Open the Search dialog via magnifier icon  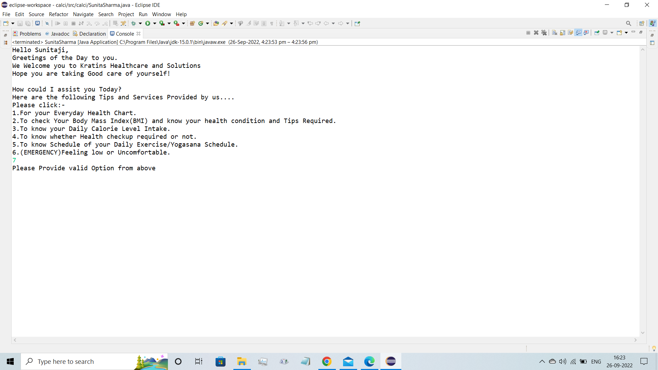[629, 23]
